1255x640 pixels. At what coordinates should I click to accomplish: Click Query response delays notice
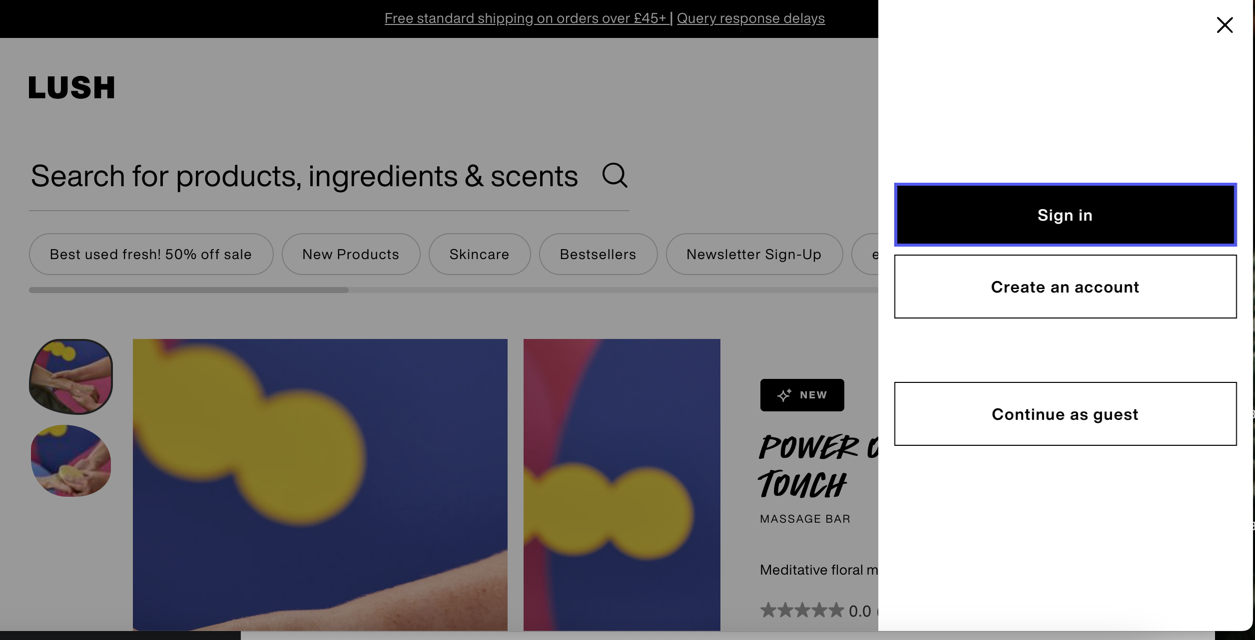pos(750,18)
